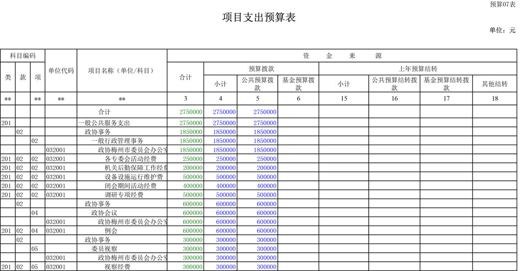The width and height of the screenshot is (520, 271).
Task: Select the 调研专项经费 project cell
Action: point(124,195)
